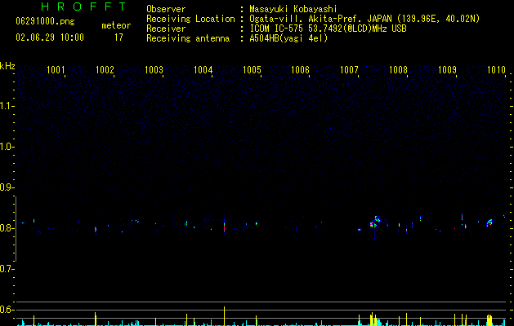Click the Receiver label
This screenshot has height=326, width=514.
point(166,29)
